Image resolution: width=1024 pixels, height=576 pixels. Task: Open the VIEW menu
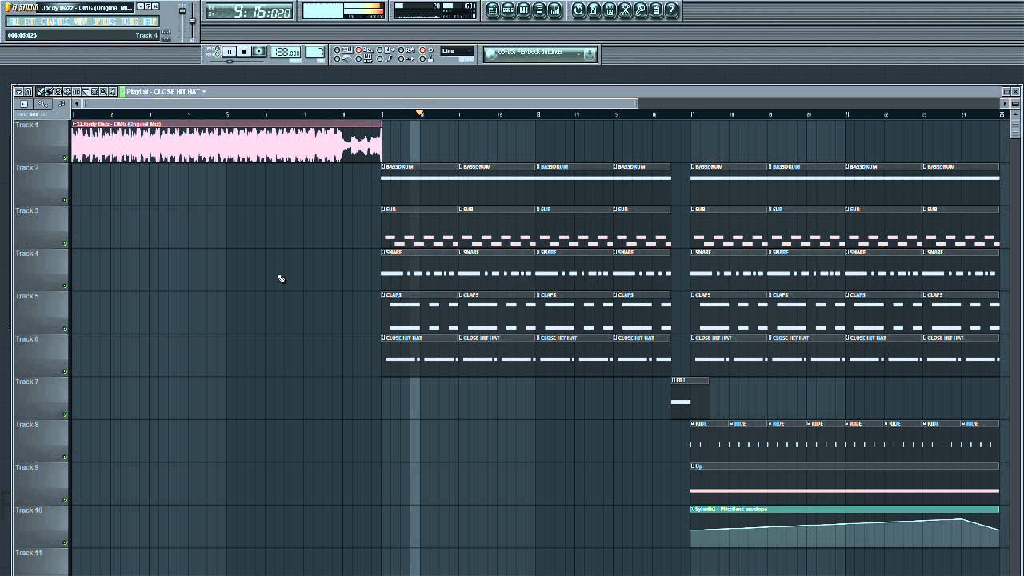[81, 22]
